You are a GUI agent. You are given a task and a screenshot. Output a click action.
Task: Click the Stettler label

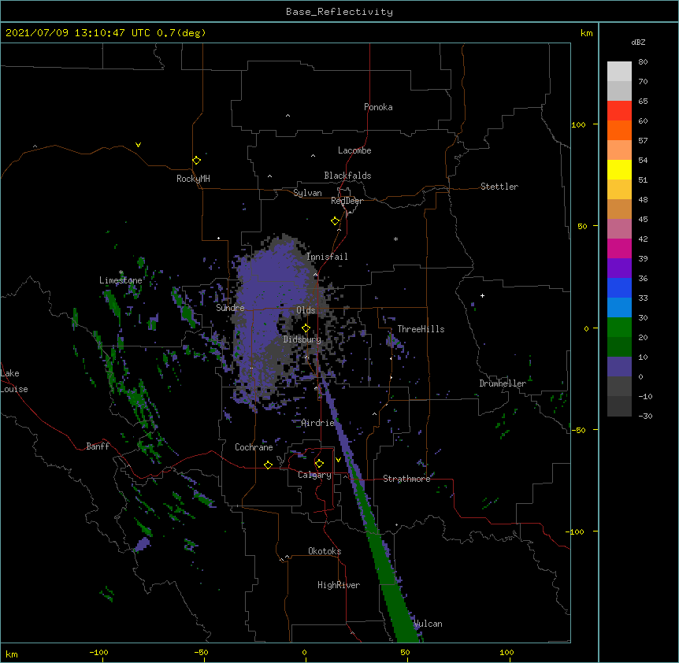click(499, 187)
